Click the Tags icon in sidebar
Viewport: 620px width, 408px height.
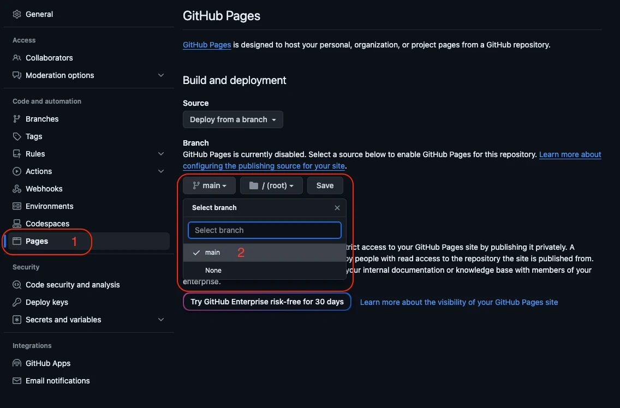16,136
